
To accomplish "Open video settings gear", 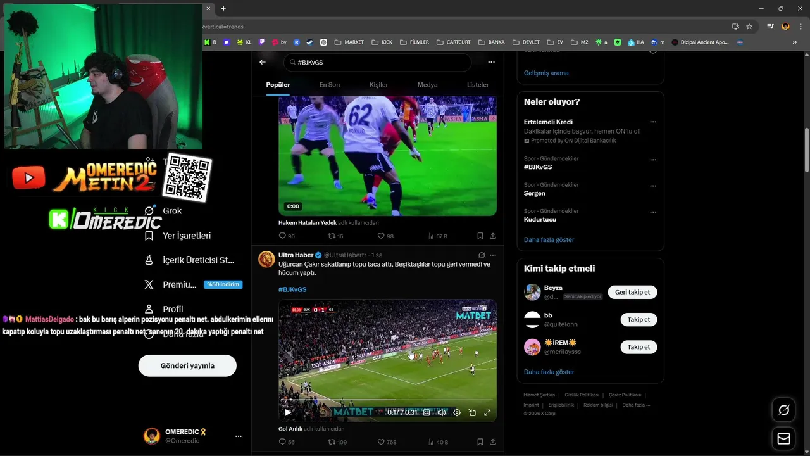I will [x=457, y=412].
